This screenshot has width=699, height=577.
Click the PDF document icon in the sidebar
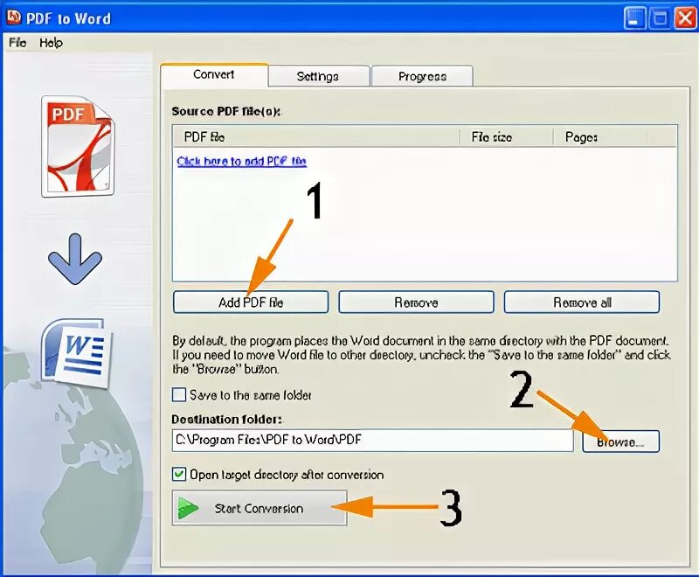78,146
